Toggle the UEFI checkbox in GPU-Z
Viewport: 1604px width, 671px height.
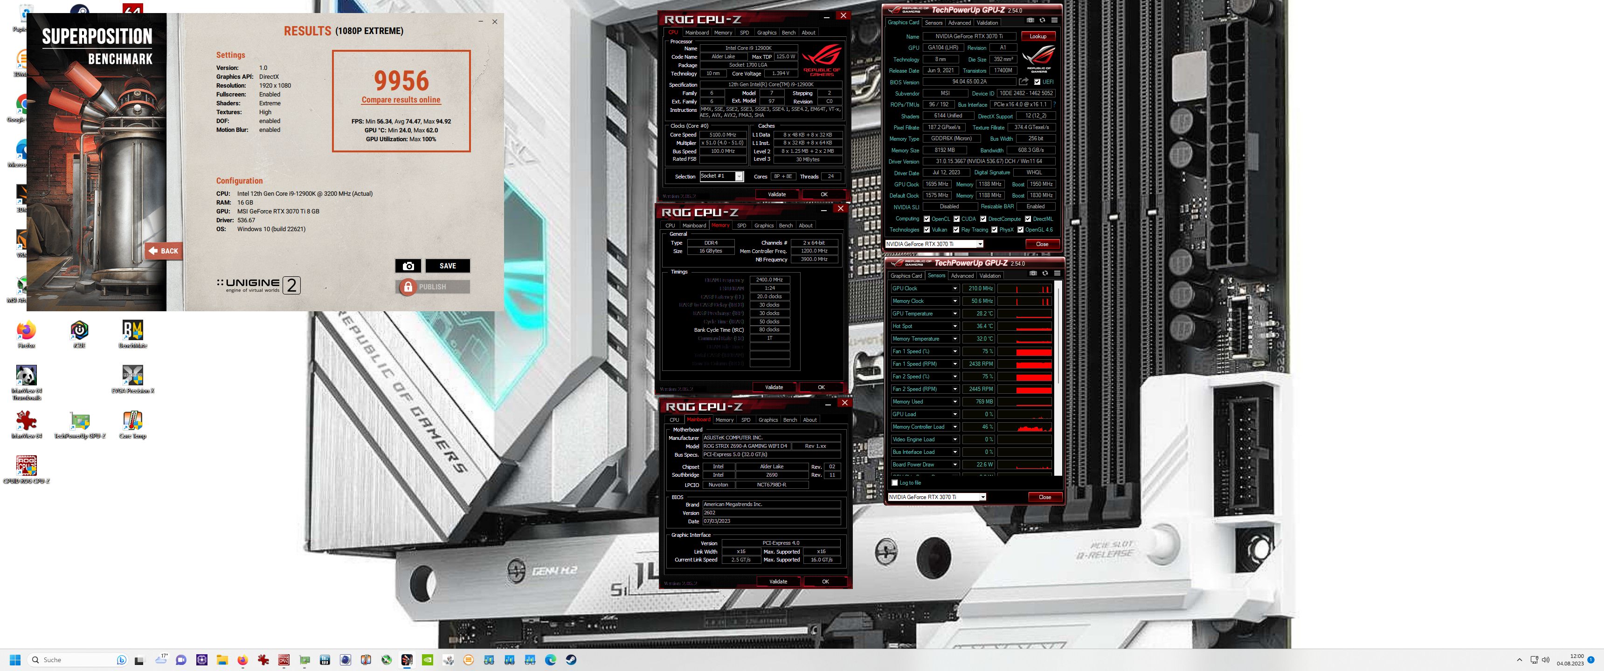tap(1037, 82)
